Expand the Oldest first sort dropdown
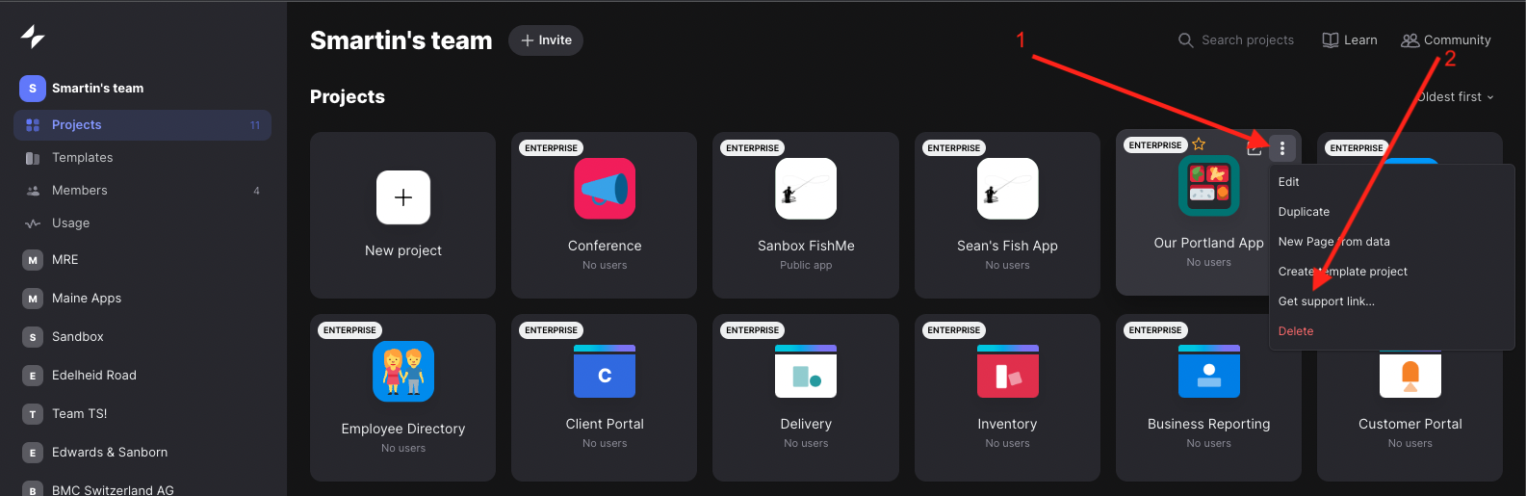This screenshot has height=496, width=1526. (x=1455, y=97)
